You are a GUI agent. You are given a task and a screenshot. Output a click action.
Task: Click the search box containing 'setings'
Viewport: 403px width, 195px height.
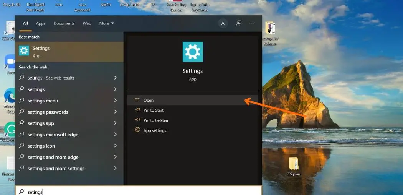click(139, 191)
